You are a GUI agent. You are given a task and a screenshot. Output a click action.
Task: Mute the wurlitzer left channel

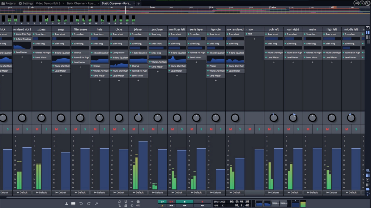tap(172, 129)
